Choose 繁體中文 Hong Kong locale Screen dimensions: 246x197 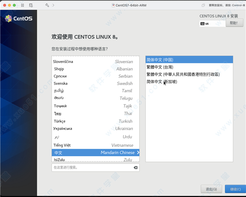[189, 74]
